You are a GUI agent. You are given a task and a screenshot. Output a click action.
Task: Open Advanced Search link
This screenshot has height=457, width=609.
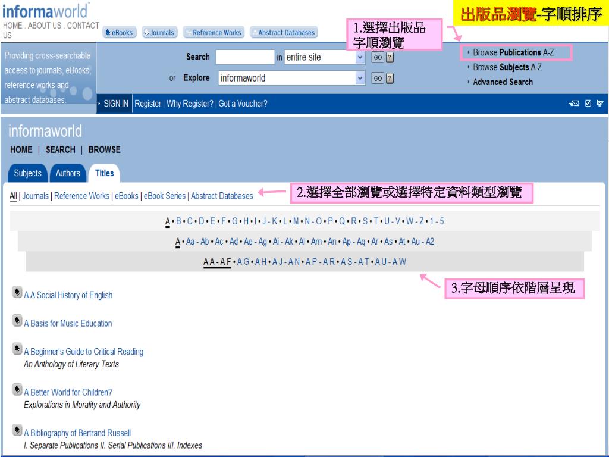tap(503, 82)
